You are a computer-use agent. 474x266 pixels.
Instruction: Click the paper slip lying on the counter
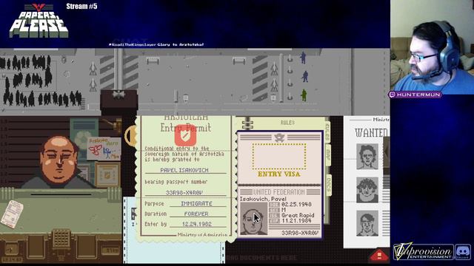tap(12, 214)
